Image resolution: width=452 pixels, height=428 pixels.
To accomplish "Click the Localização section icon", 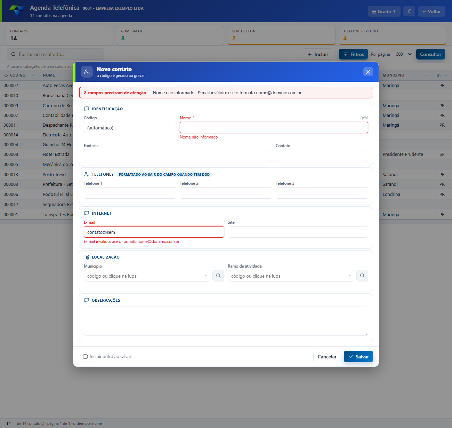I will coord(87,257).
